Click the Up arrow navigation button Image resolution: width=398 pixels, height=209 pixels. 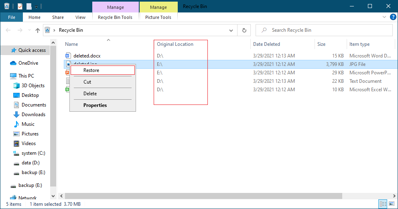[38, 30]
